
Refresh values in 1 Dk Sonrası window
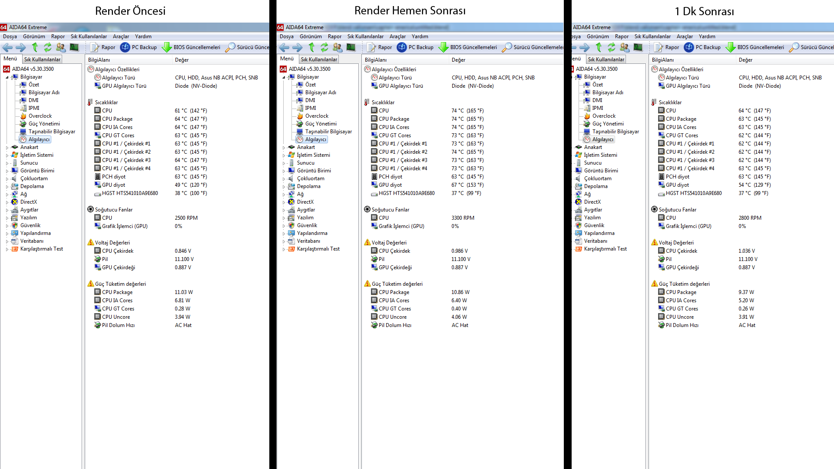tap(611, 47)
